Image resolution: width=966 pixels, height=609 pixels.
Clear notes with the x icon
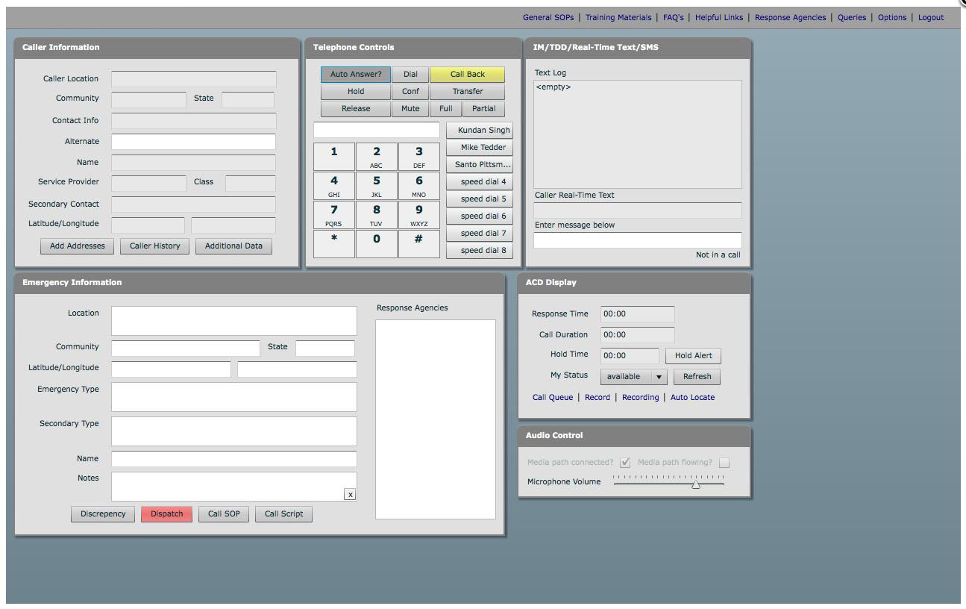[349, 494]
